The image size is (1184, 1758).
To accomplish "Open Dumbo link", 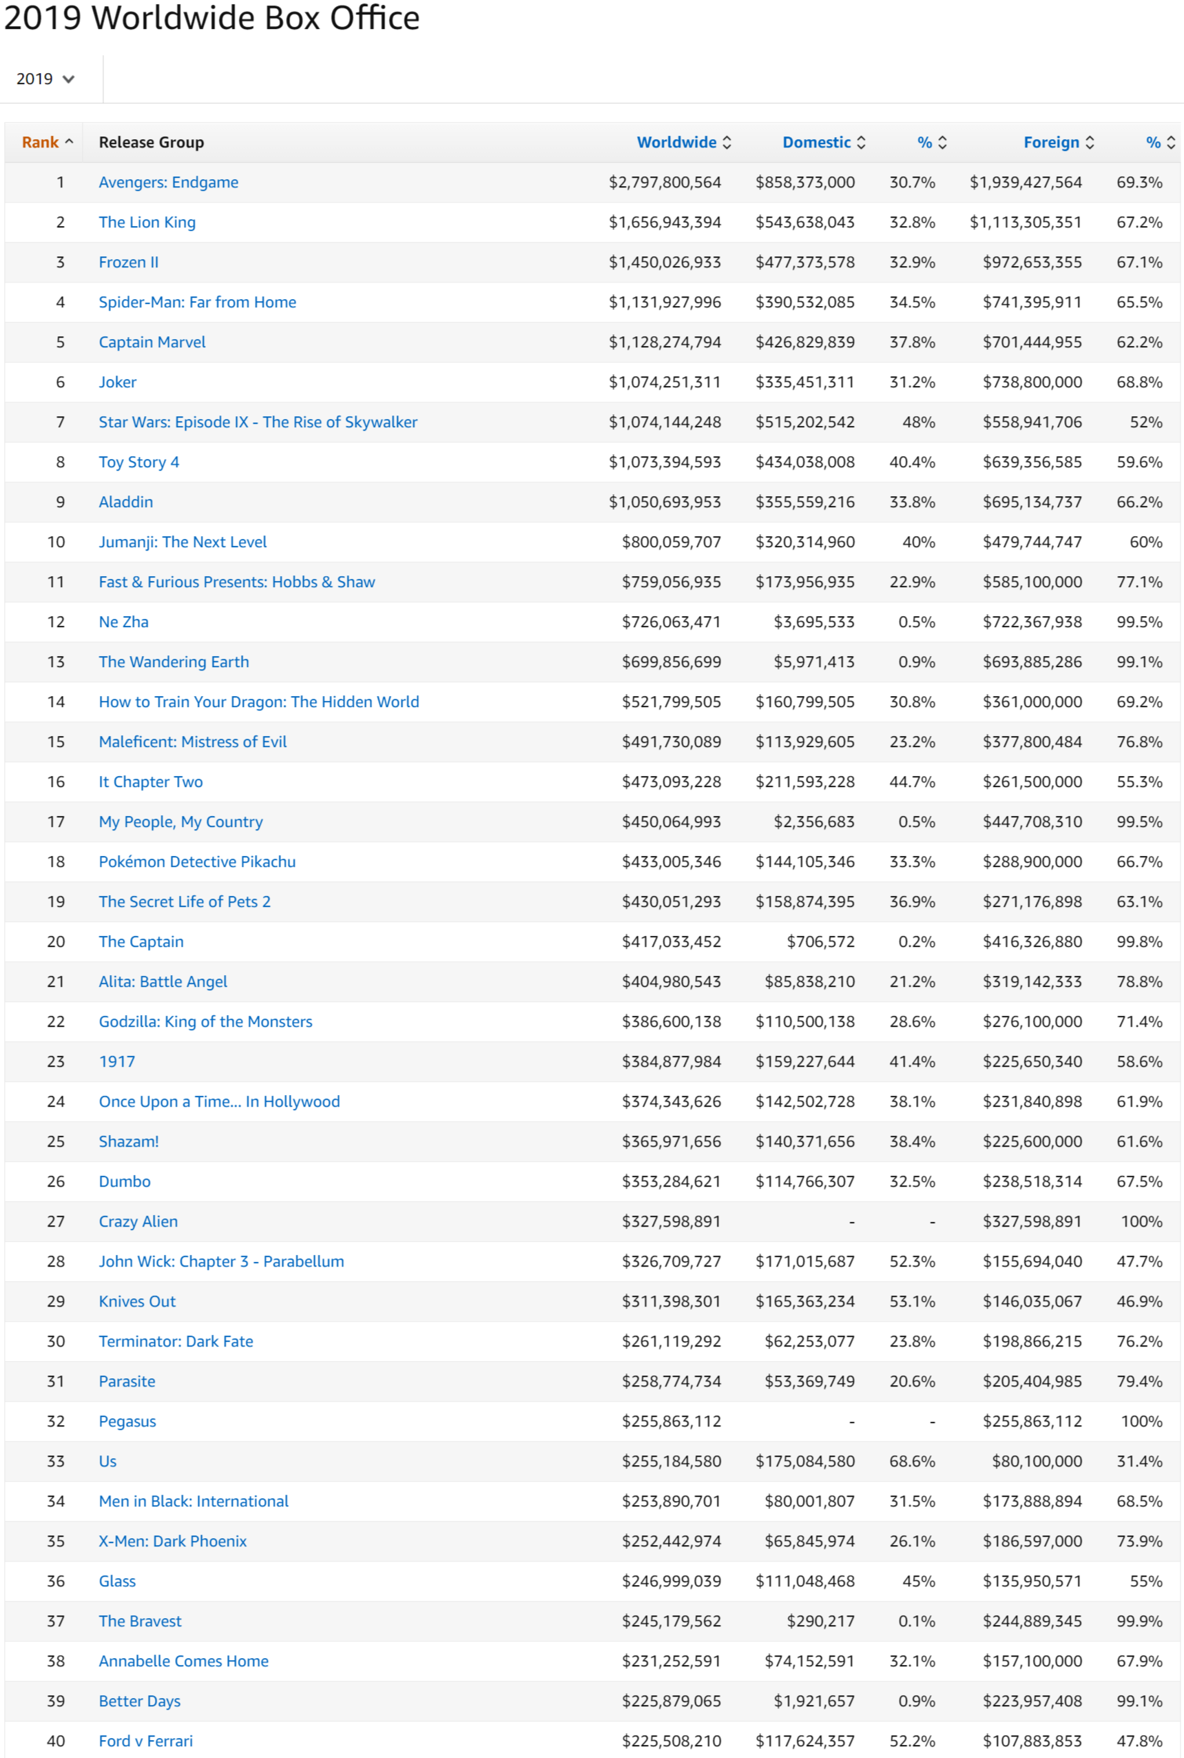I will point(125,1182).
